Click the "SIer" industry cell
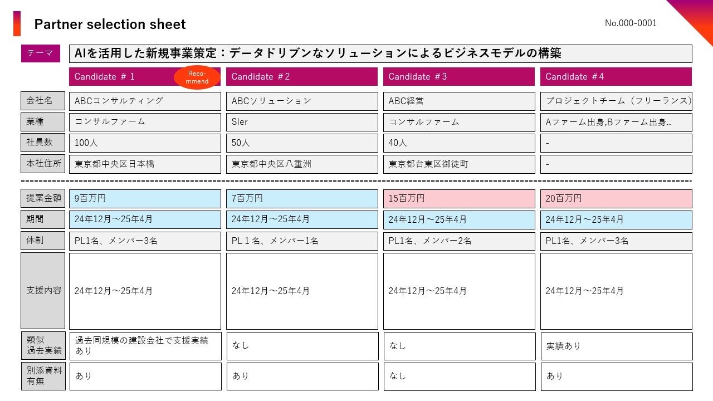The image size is (713, 401). [x=302, y=122]
